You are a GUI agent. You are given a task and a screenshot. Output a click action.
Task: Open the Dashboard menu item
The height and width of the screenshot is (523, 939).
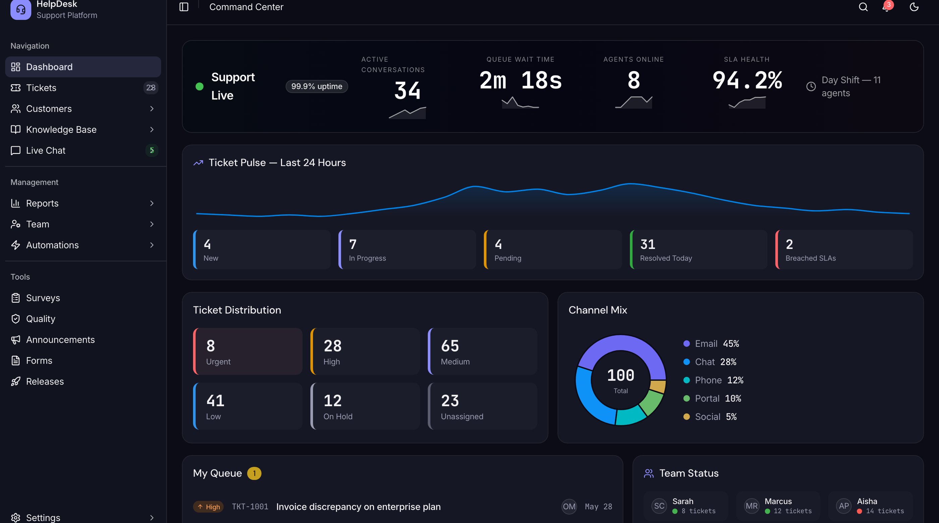(83, 67)
